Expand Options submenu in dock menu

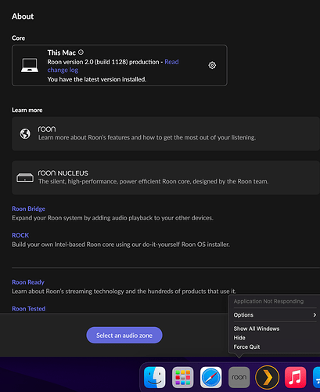click(275, 315)
